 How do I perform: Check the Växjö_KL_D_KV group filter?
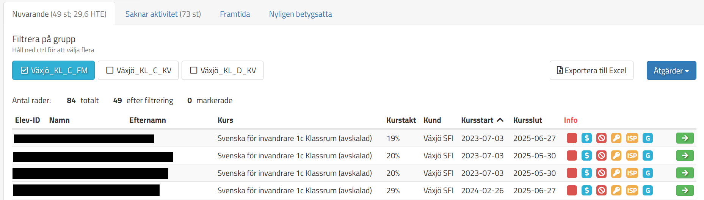click(223, 70)
